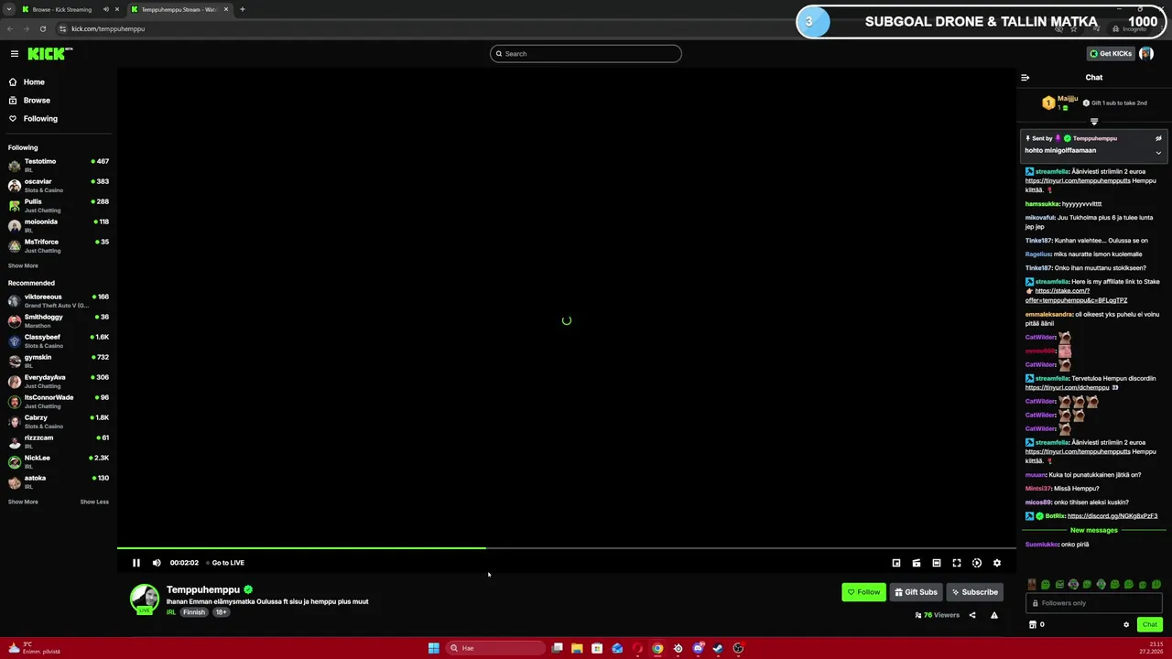Viewport: 1172px width, 659px height.
Task: Hide the pinned message with eye icon
Action: (x=1158, y=138)
